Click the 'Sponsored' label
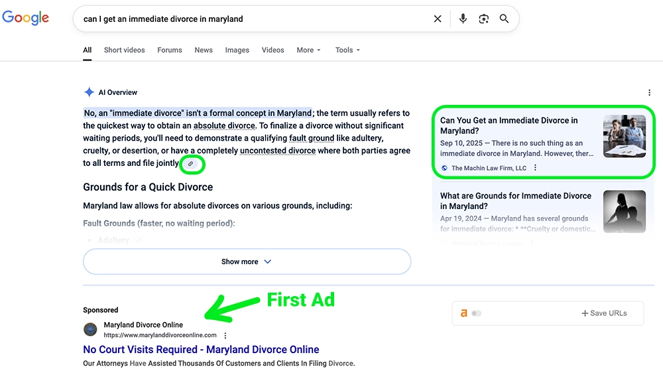Viewport: 663px width, 377px height. tap(101, 310)
